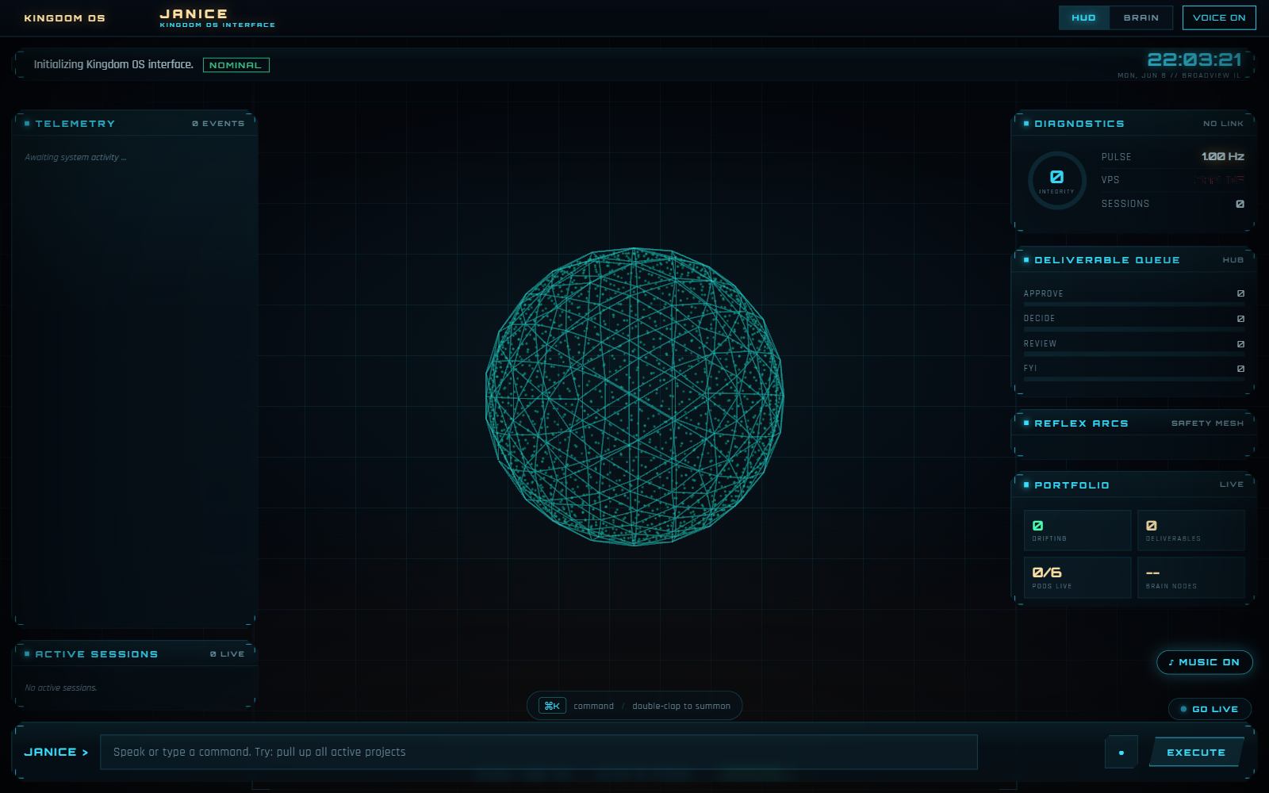Click the REFLEX ARCS panel title

tap(1081, 423)
